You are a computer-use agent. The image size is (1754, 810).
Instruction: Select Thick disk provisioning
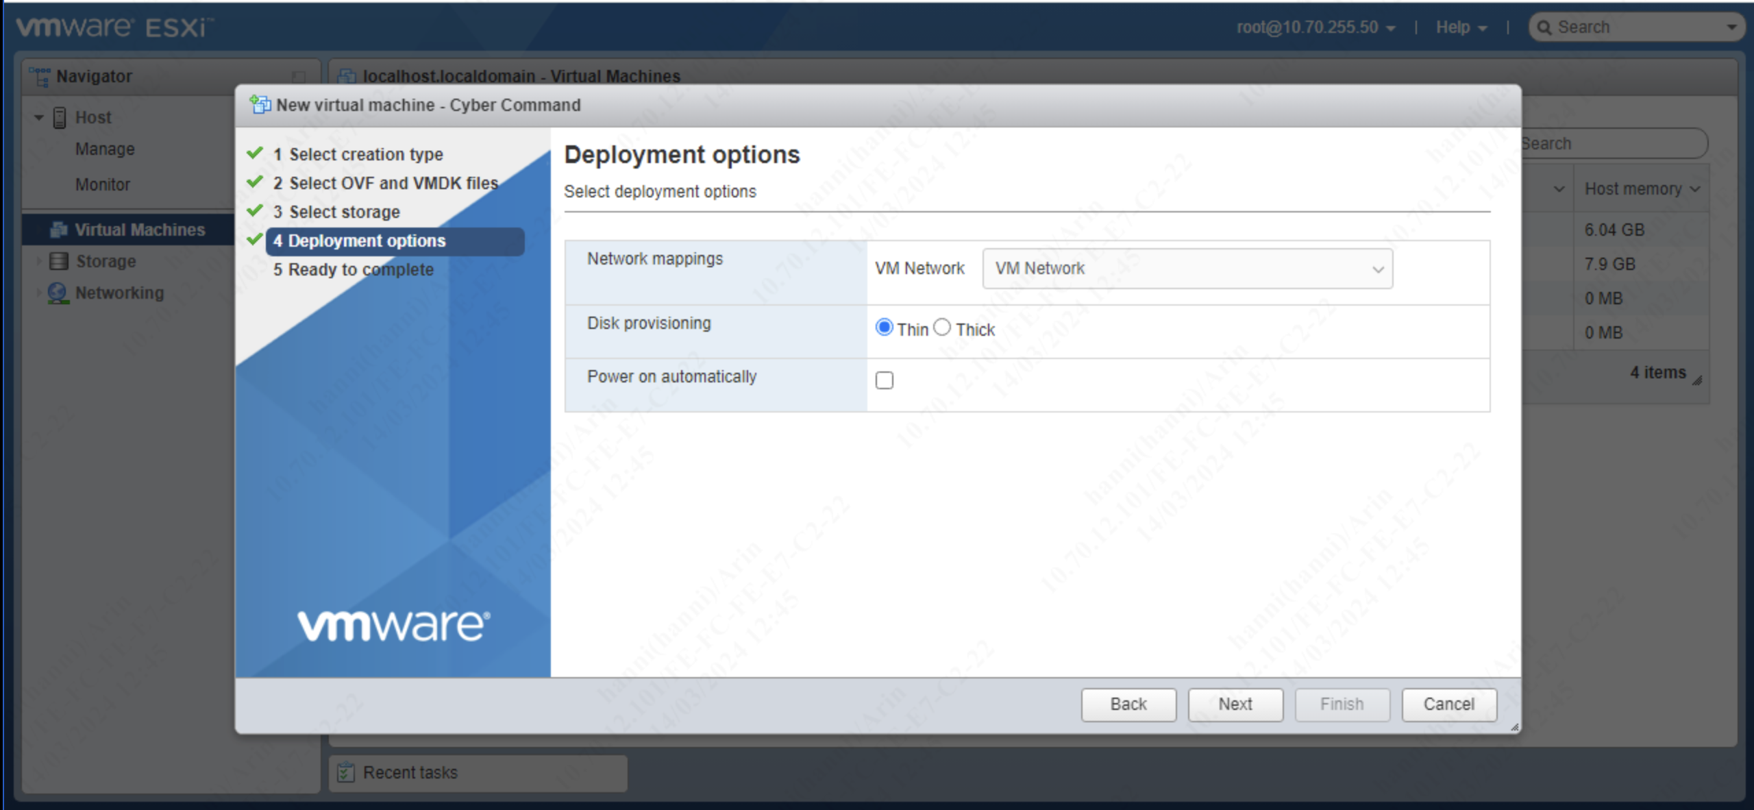942,328
